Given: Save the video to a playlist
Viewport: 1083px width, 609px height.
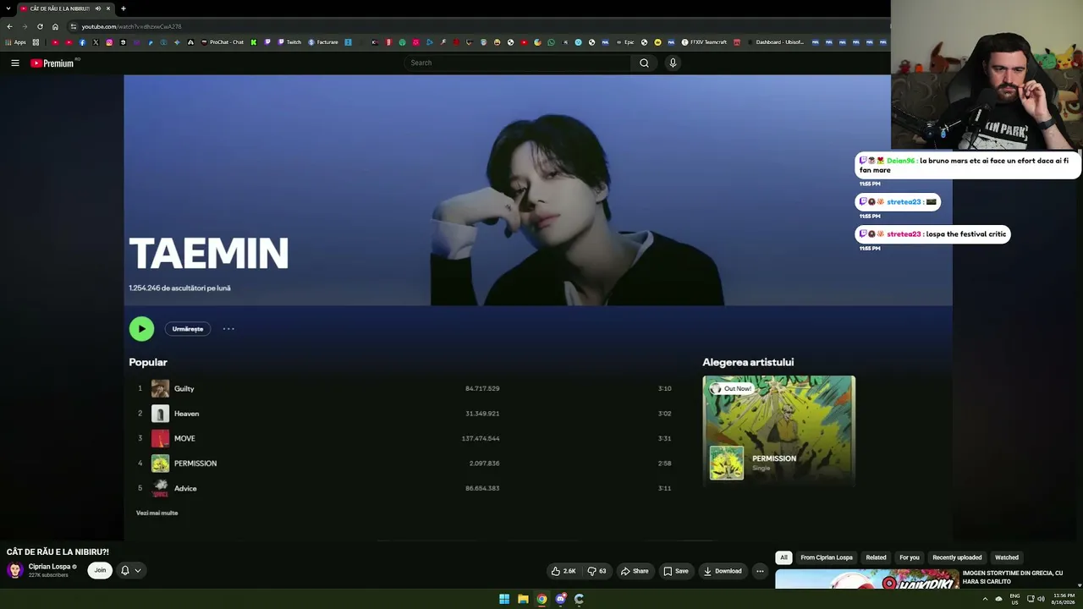Looking at the screenshot, I should click(675, 571).
